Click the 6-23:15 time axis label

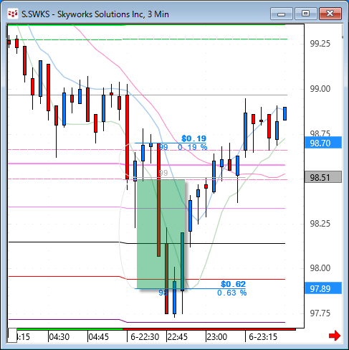pyautogui.click(x=263, y=337)
